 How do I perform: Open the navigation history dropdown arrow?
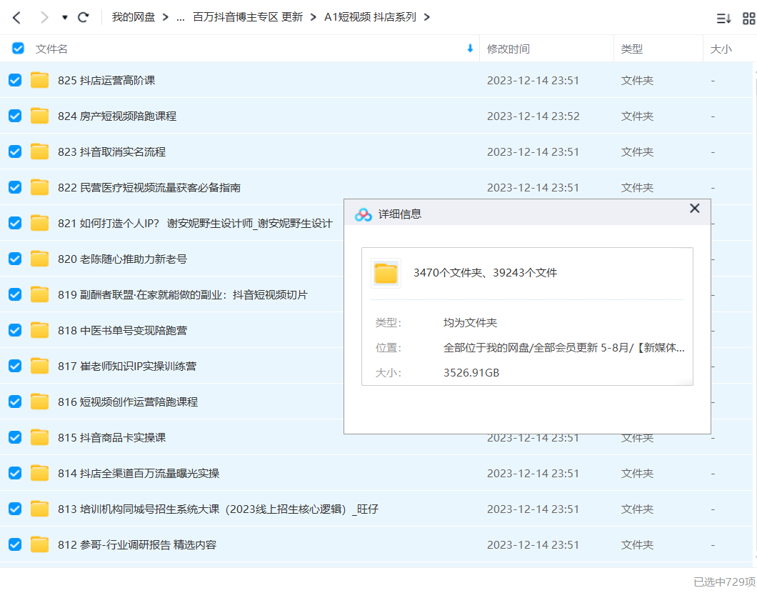point(65,17)
